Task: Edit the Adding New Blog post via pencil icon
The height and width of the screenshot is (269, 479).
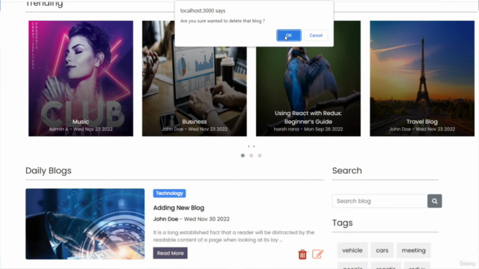Action: [317, 254]
